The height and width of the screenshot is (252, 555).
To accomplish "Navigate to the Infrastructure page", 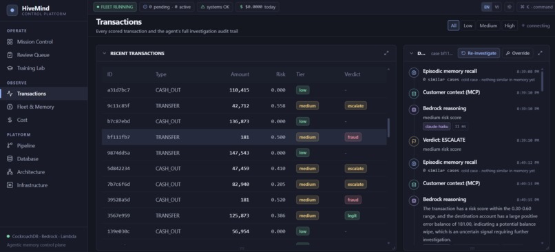I will click(44, 185).
